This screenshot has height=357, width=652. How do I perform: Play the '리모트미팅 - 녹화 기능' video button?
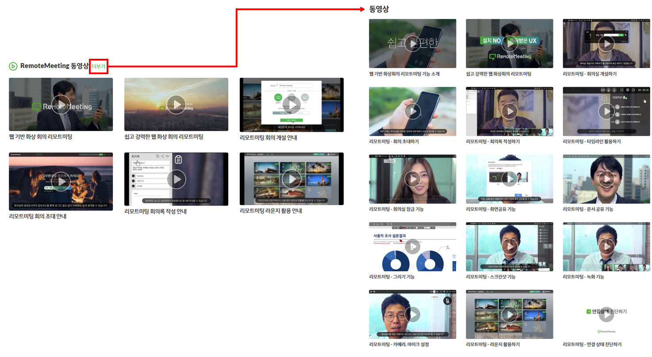[x=606, y=247]
